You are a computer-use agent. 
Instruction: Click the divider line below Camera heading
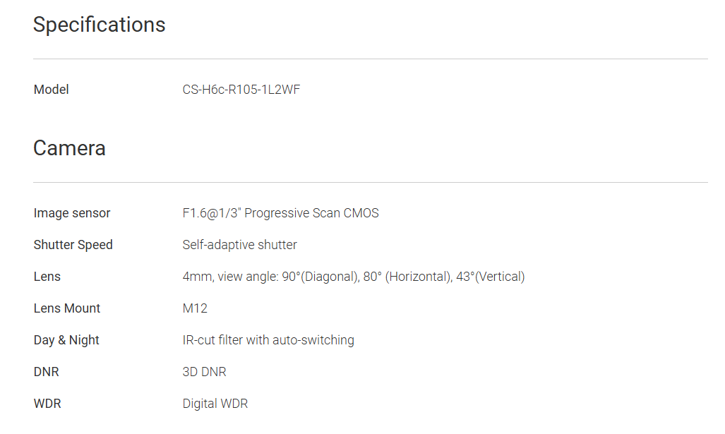[370, 182]
